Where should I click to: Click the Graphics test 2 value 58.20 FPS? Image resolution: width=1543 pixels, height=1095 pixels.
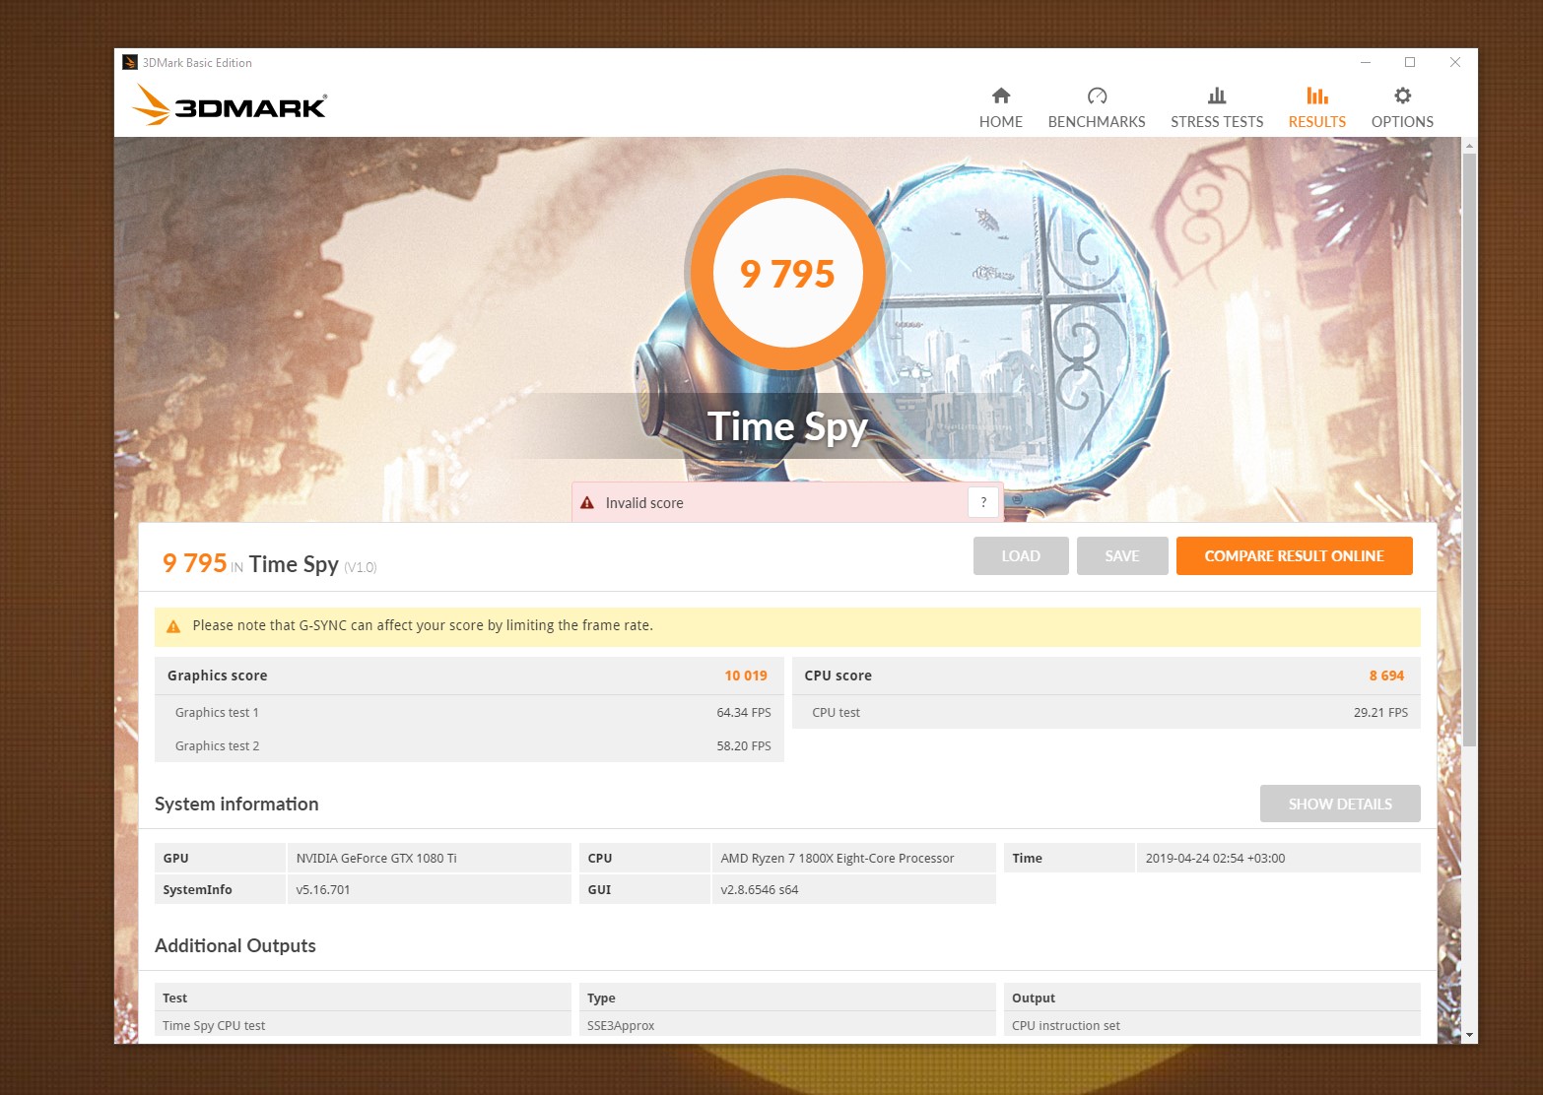click(x=744, y=745)
